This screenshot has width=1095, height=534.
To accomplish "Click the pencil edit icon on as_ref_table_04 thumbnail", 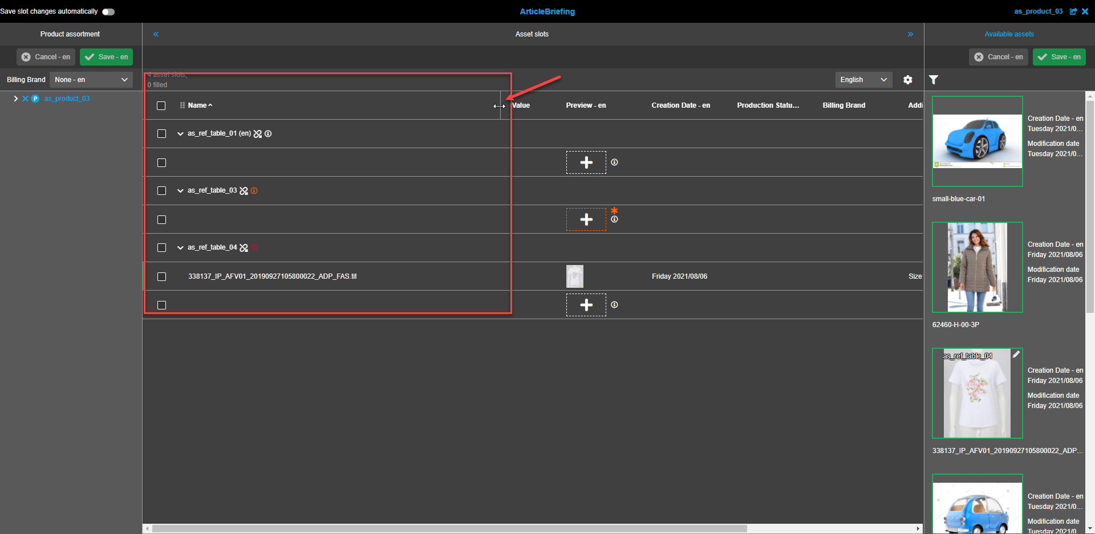I will (x=1016, y=354).
